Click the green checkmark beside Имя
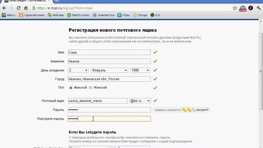This screenshot has height=148, width=263. [155, 52]
